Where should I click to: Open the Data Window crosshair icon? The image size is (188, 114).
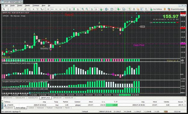134,9
